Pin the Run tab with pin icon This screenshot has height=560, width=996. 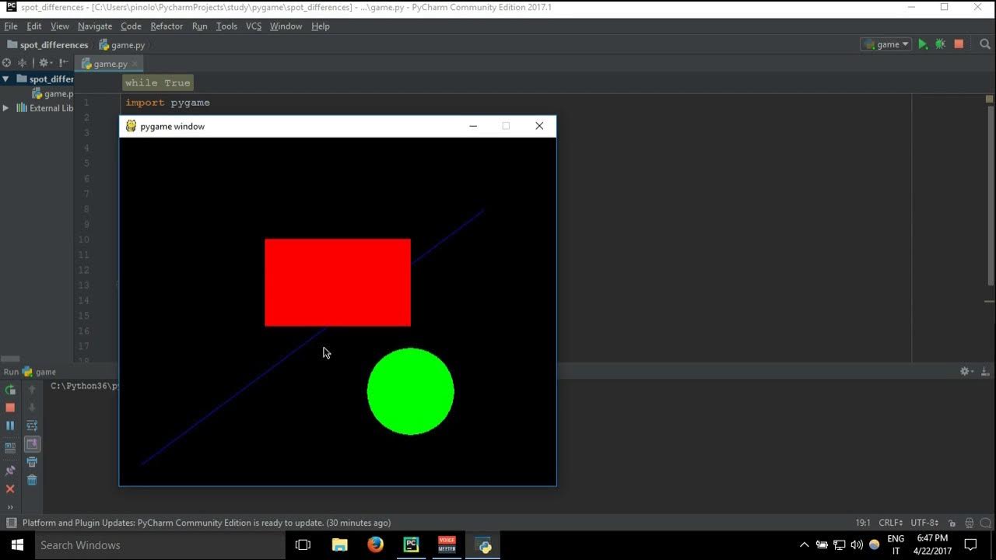(x=10, y=471)
